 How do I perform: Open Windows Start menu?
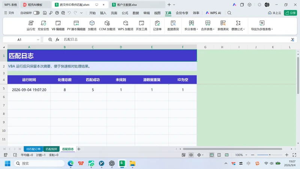click(x=7, y=163)
